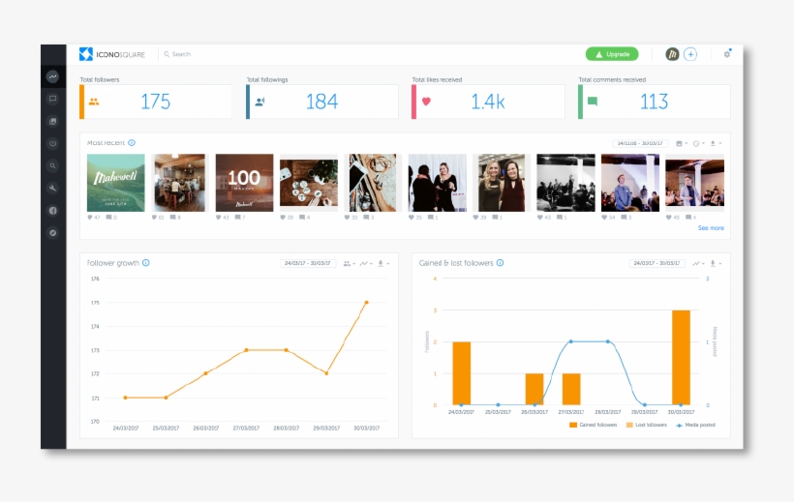The image size is (794, 502).
Task: Toggle the Media posted legend entry
Action: point(695,425)
